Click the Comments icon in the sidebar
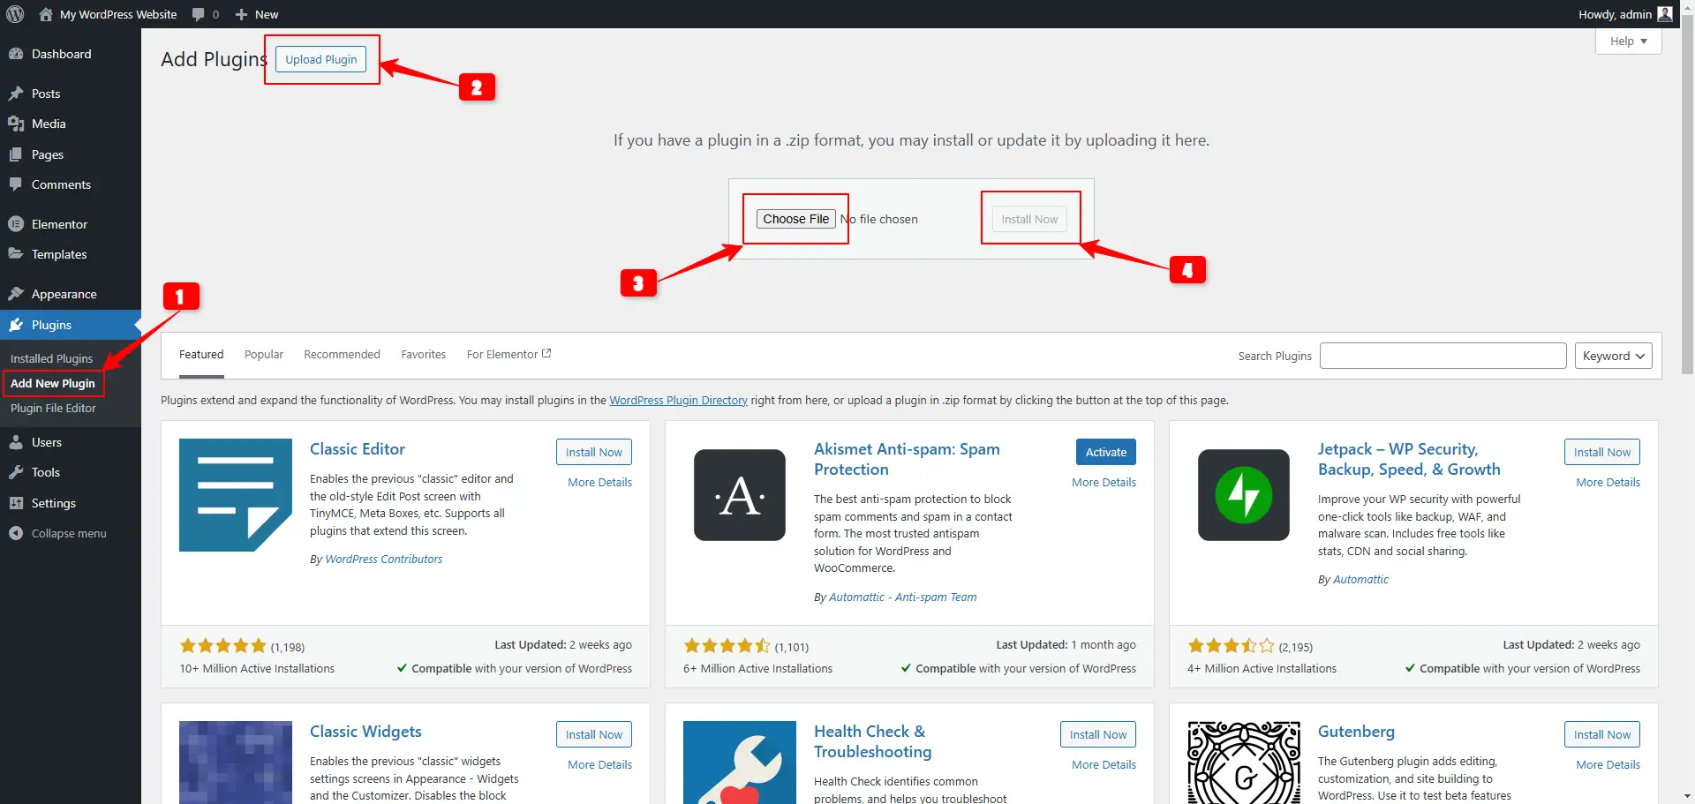Viewport: 1695px width, 804px height. coord(16,184)
